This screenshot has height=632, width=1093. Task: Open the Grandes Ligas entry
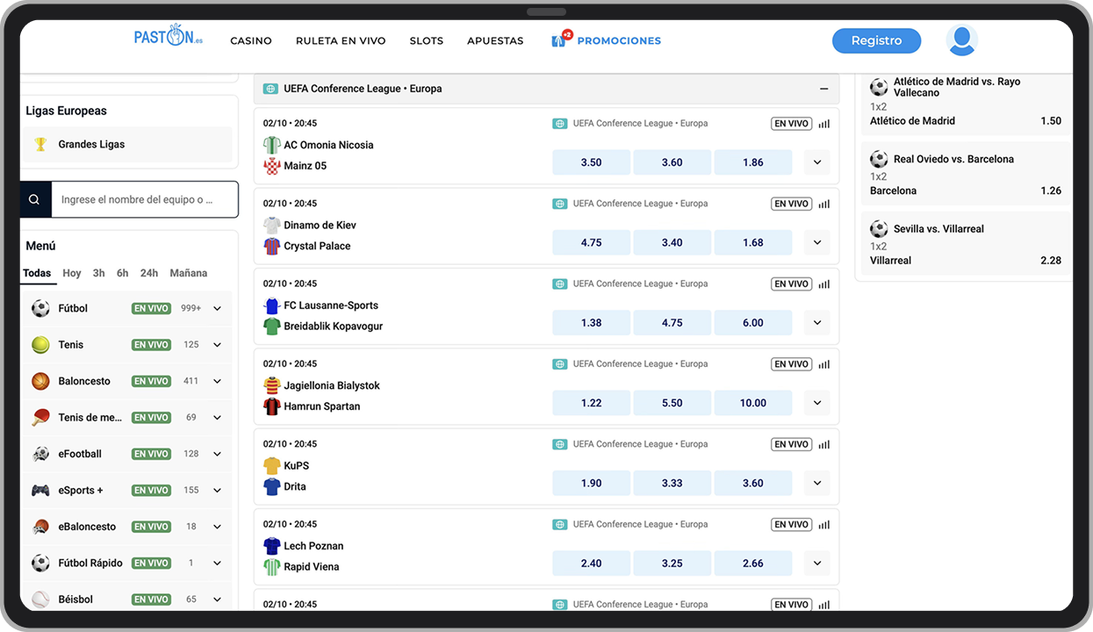[x=128, y=144]
